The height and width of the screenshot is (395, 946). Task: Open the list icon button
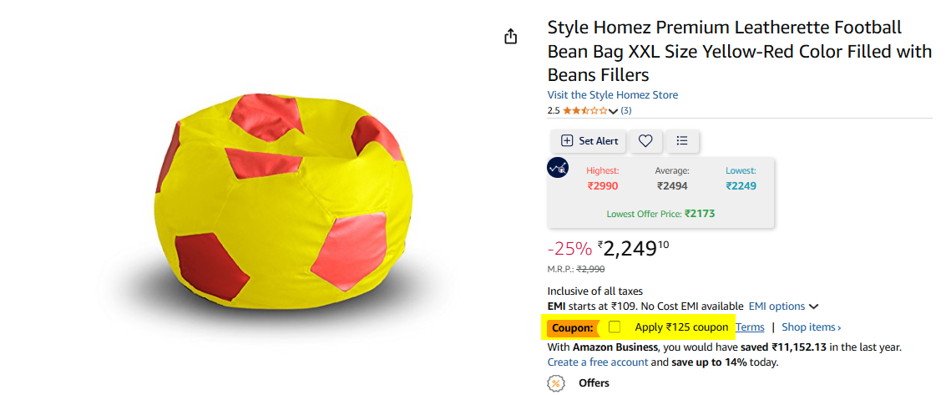coord(682,141)
